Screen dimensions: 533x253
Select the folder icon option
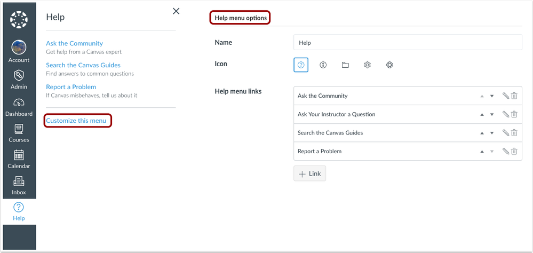pyautogui.click(x=345, y=65)
